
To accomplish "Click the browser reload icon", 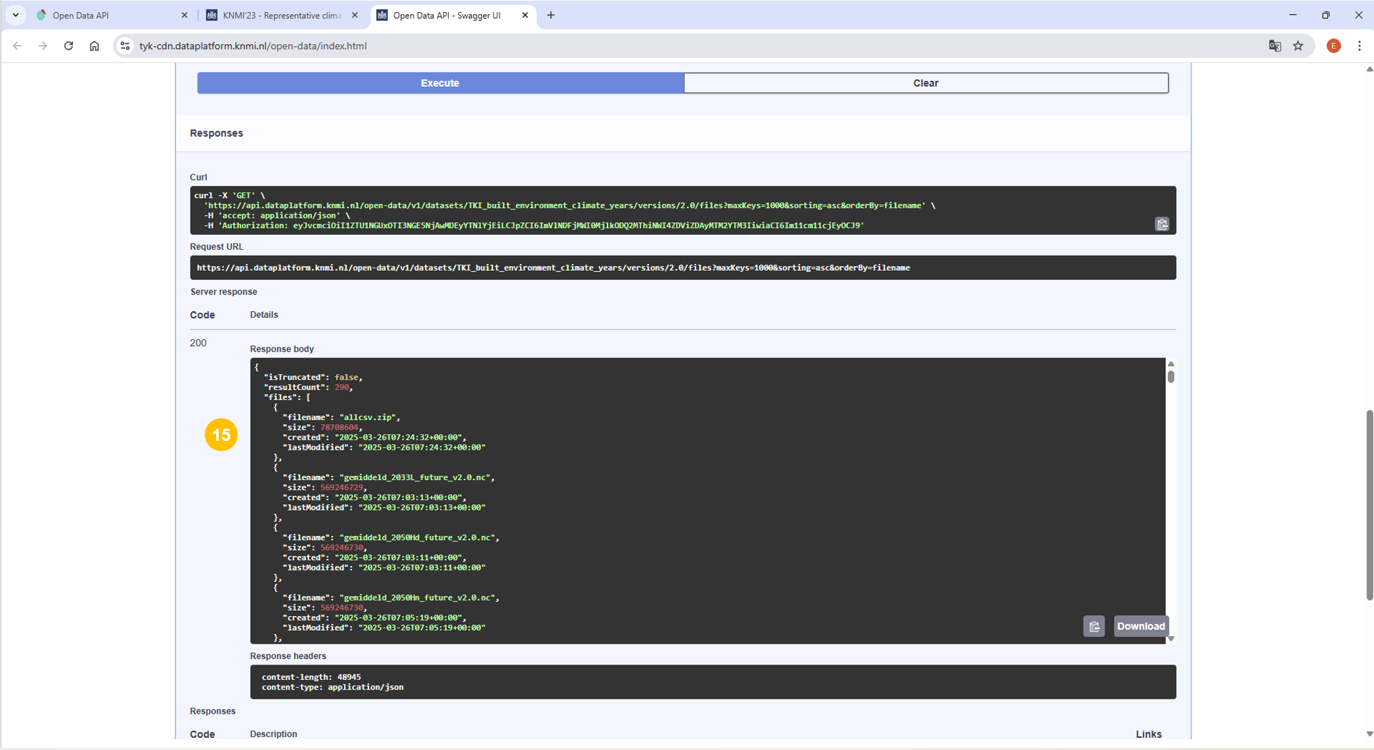I will pos(69,46).
